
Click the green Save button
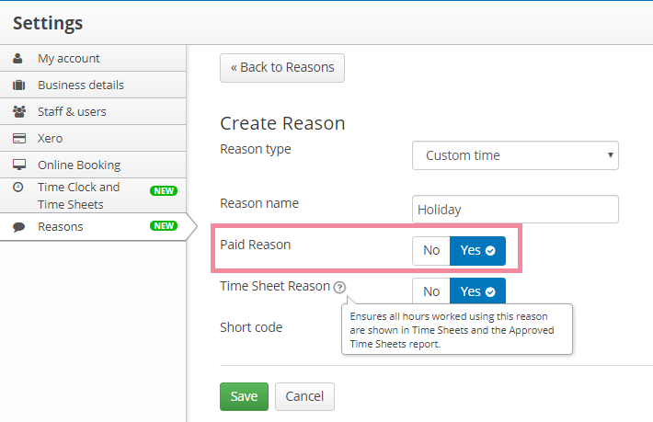click(244, 396)
